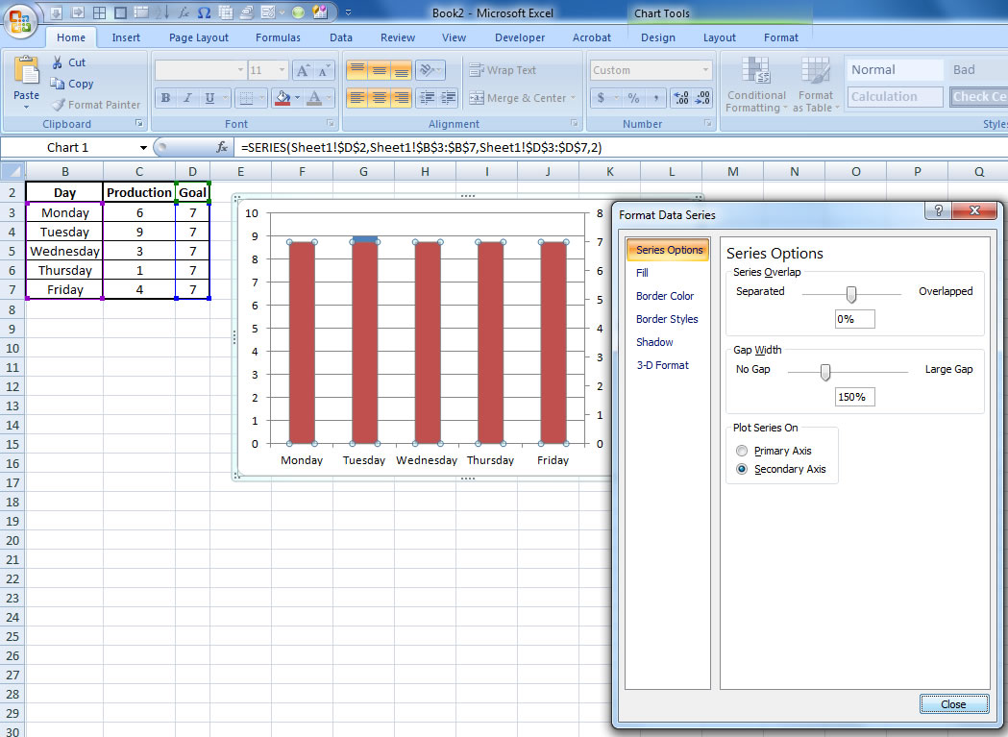The height and width of the screenshot is (737, 1008).
Task: Open the Name Box dropdown arrow
Action: click(x=143, y=148)
